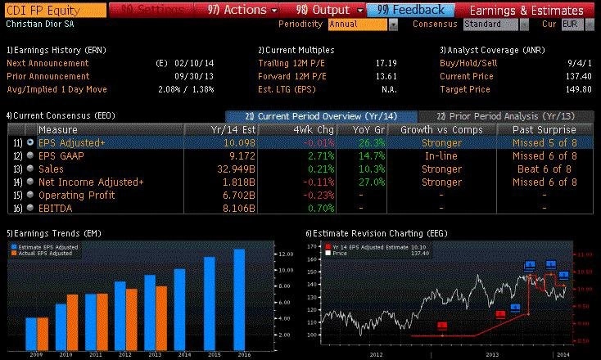Open the Periodicity dropdown arrow
This screenshot has height=360, width=601.
(393, 25)
